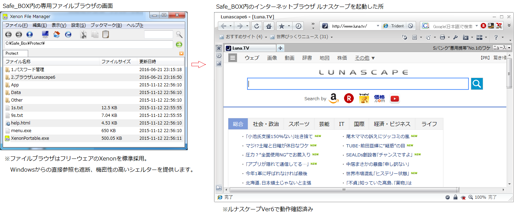
Task: Open the Lunascape hamburger menu icon
Action: 232,58
